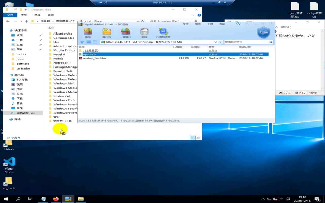Viewport: 325px width, 203px height.
Task: Click the search magnifier in 搜索包内文件 box
Action: pyautogui.click(x=271, y=42)
